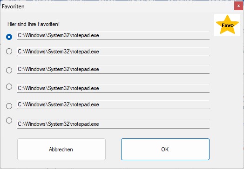This screenshot has width=244, height=169.
Task: Click the Favoriten window title text
Action: coord(13,6)
